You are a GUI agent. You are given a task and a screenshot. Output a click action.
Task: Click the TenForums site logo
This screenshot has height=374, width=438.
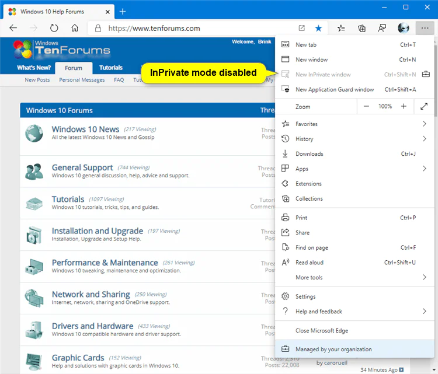tap(61, 50)
